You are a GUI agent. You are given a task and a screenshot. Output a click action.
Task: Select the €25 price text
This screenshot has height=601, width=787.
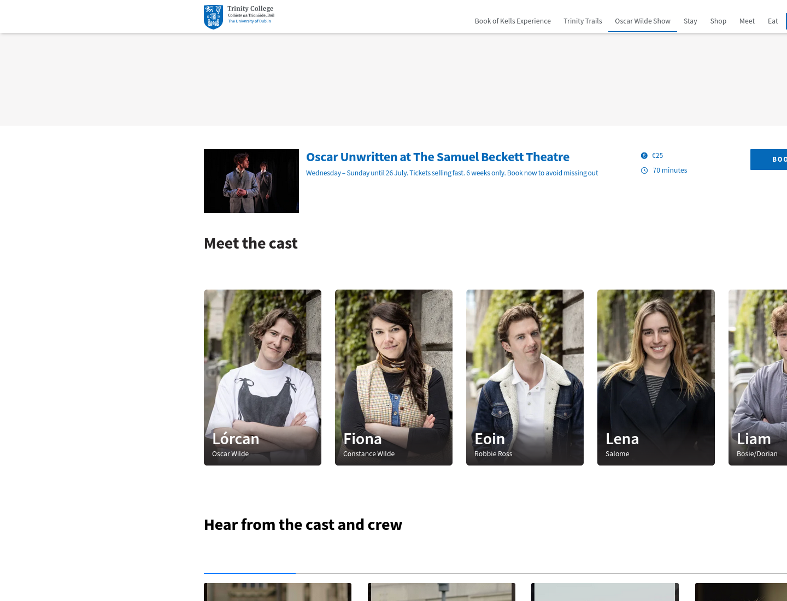click(657, 156)
